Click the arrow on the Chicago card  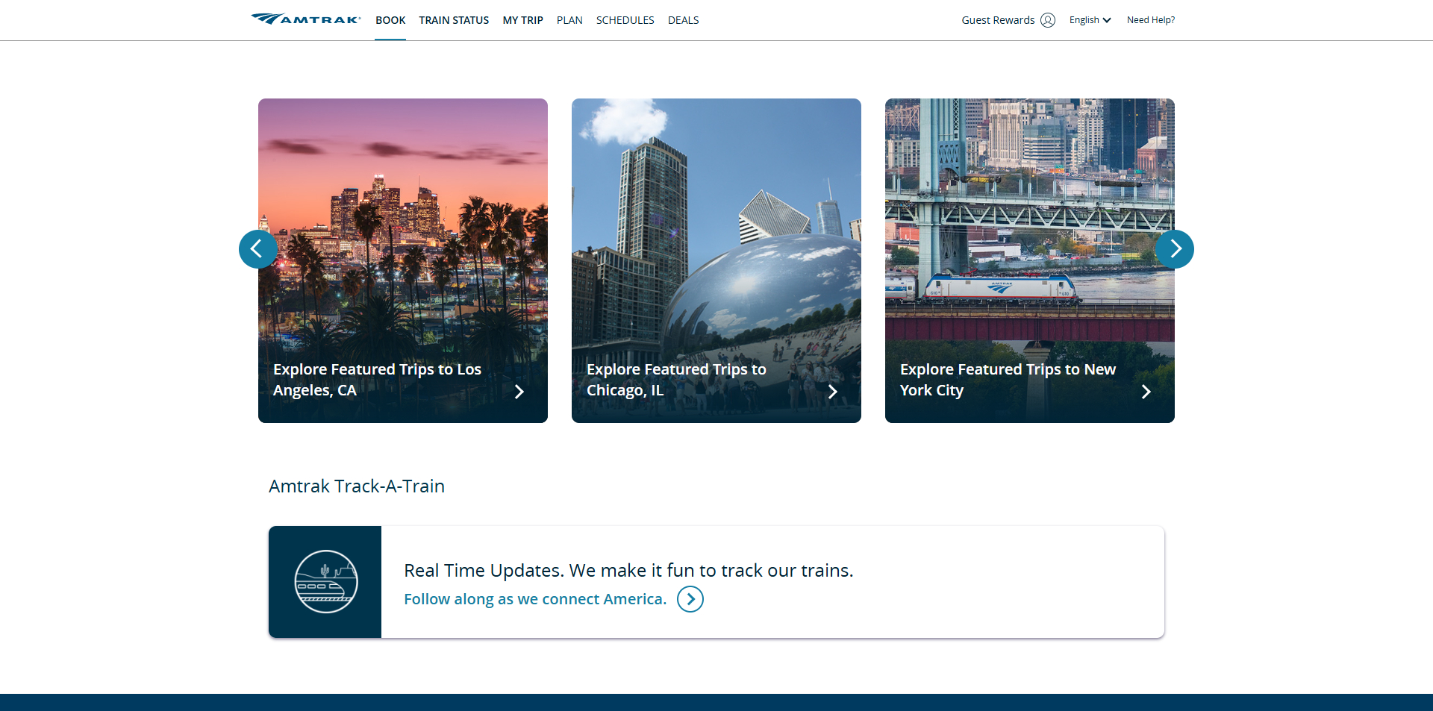[x=832, y=391]
